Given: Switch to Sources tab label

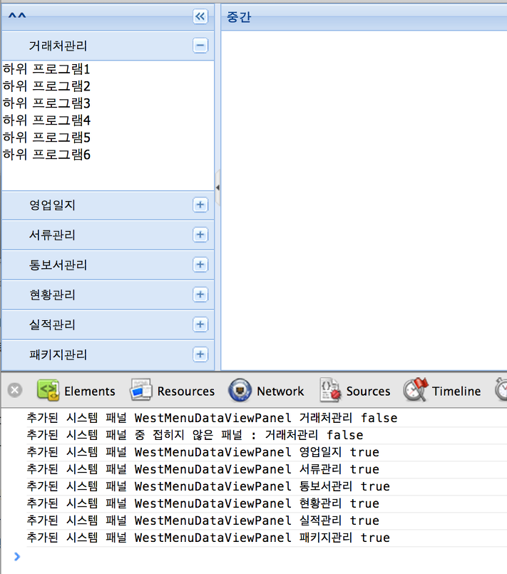Looking at the screenshot, I should 368,391.
